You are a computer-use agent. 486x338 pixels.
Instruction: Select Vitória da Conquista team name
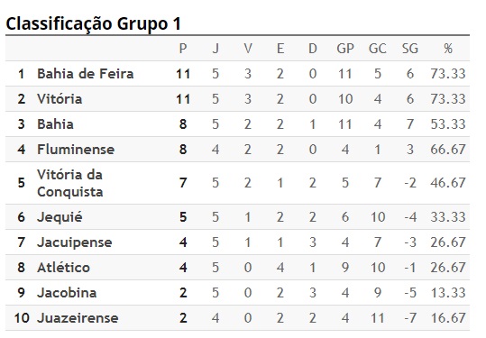pos(70,183)
